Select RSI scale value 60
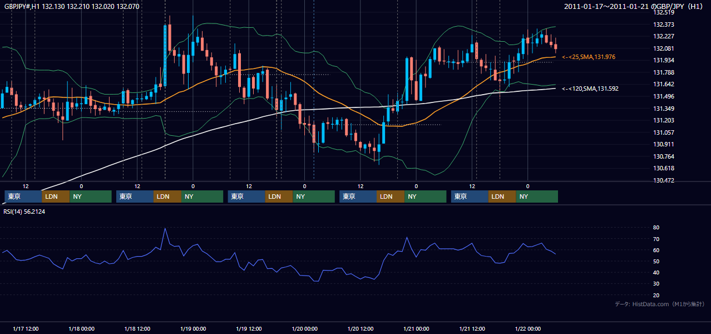Screen dimensions: 711x334 tap(656, 250)
